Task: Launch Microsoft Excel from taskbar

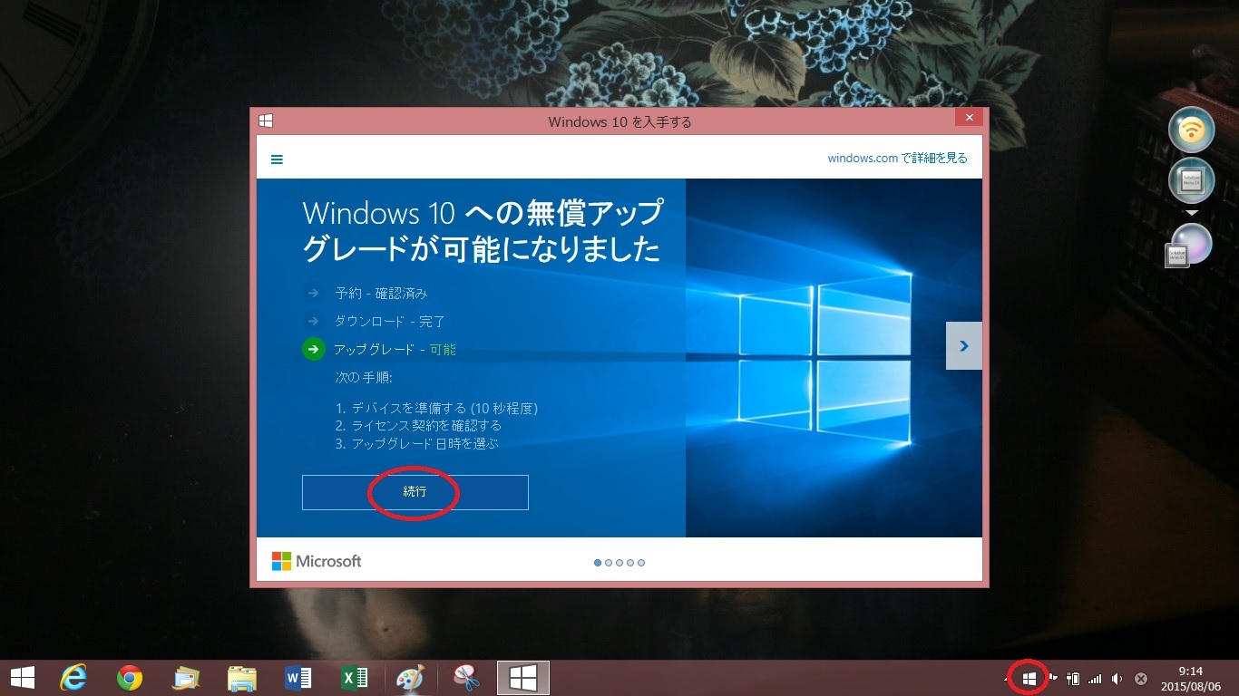Action: 354,678
